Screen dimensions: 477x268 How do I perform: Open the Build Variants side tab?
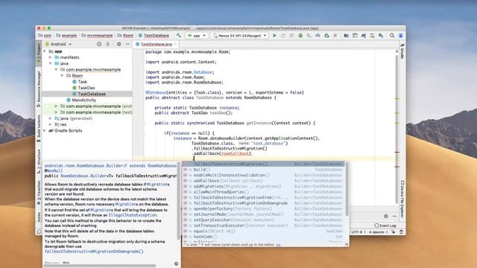click(39, 129)
